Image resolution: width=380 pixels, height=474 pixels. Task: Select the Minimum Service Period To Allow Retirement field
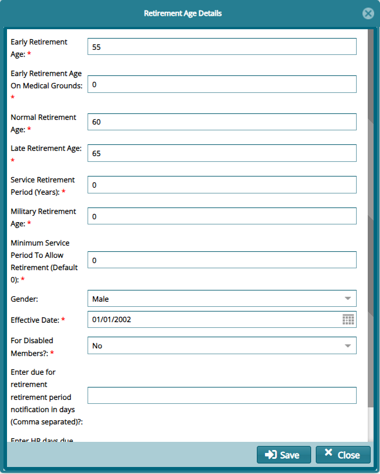click(222, 260)
